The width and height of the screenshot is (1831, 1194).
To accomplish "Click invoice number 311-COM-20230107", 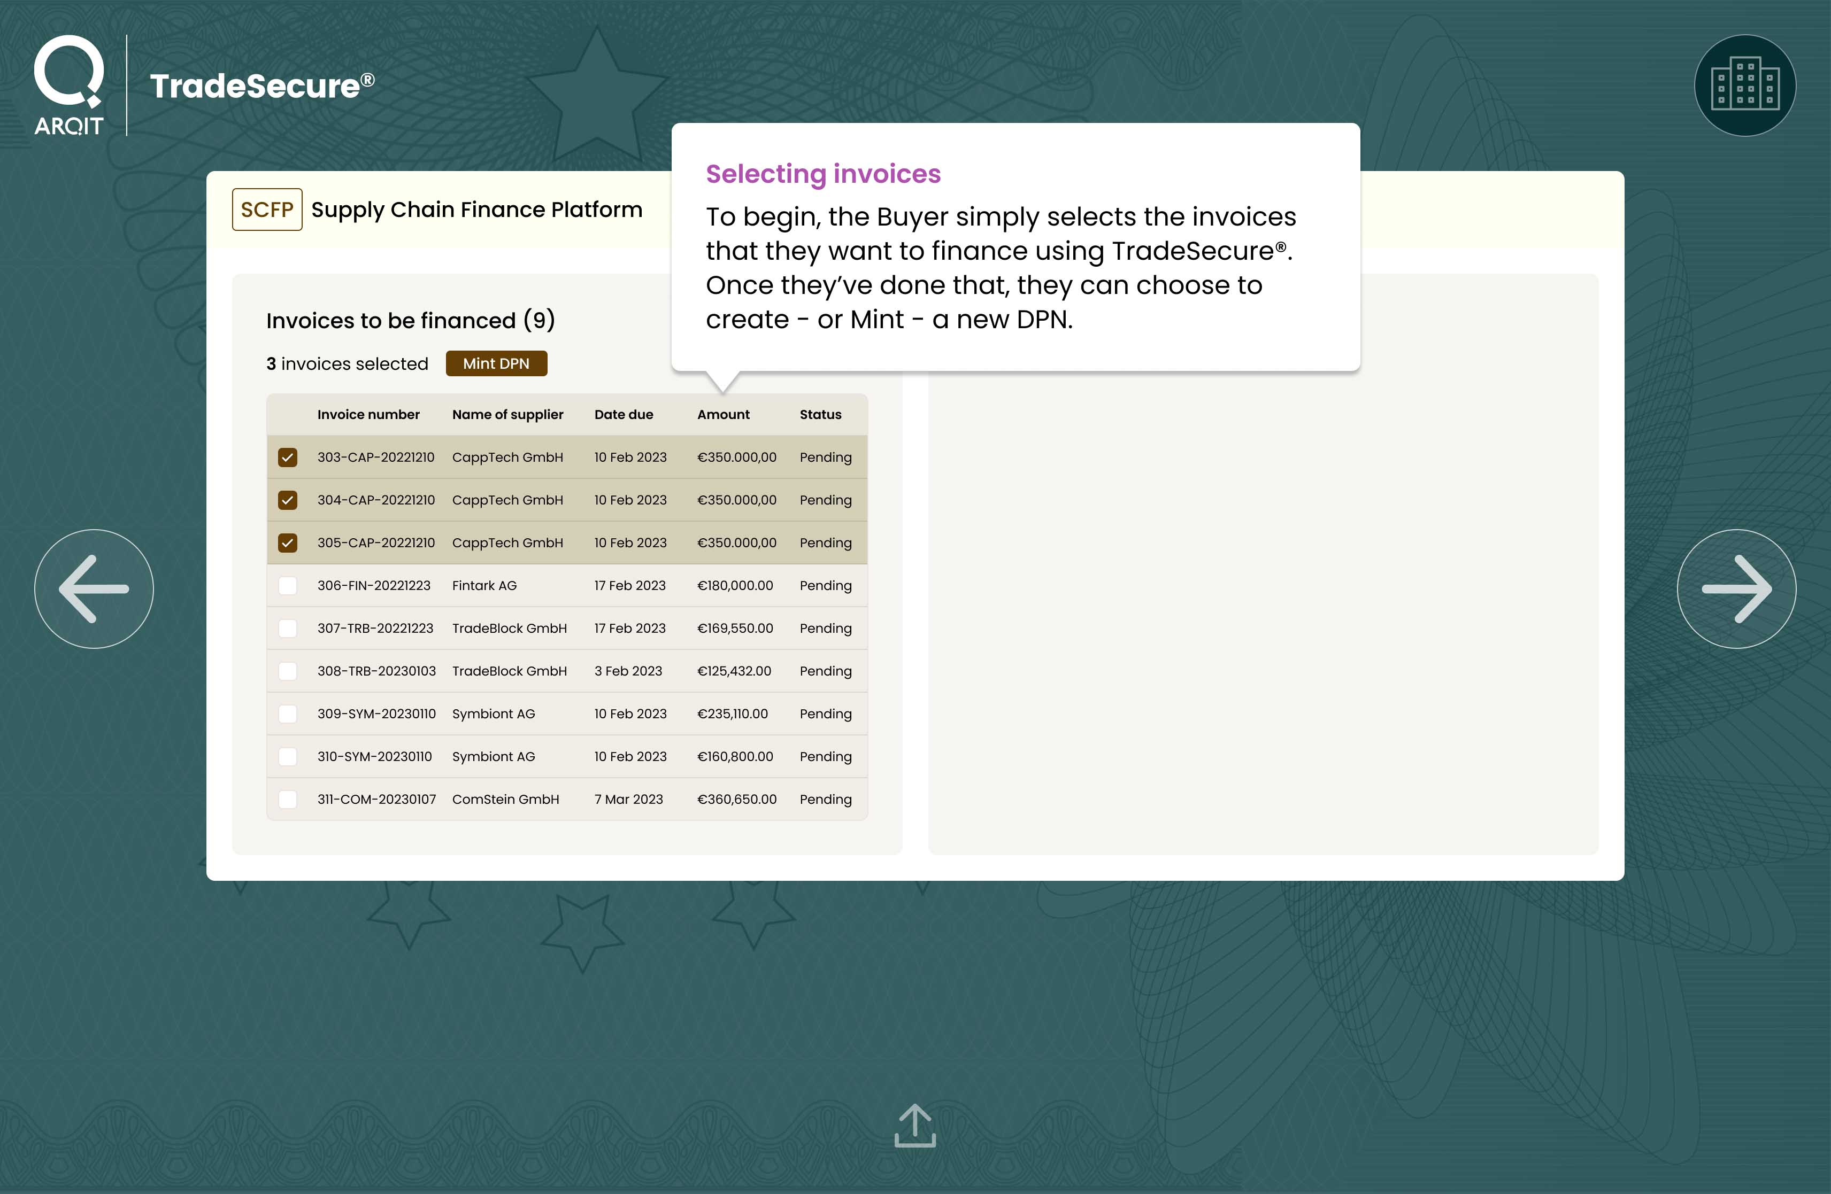I will tap(376, 800).
